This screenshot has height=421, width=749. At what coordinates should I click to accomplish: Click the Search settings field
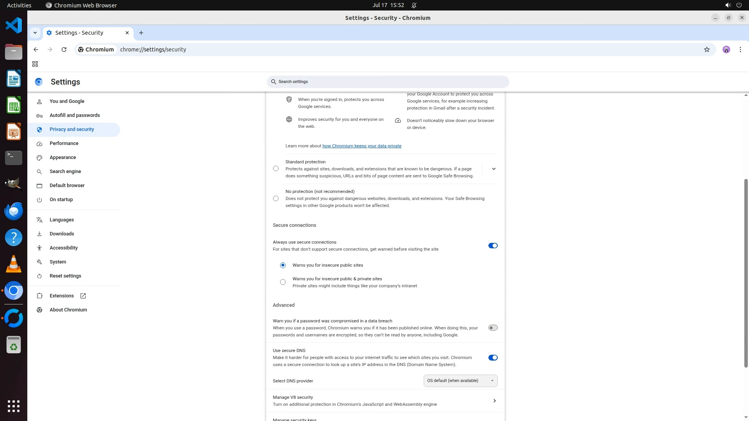[x=388, y=82]
